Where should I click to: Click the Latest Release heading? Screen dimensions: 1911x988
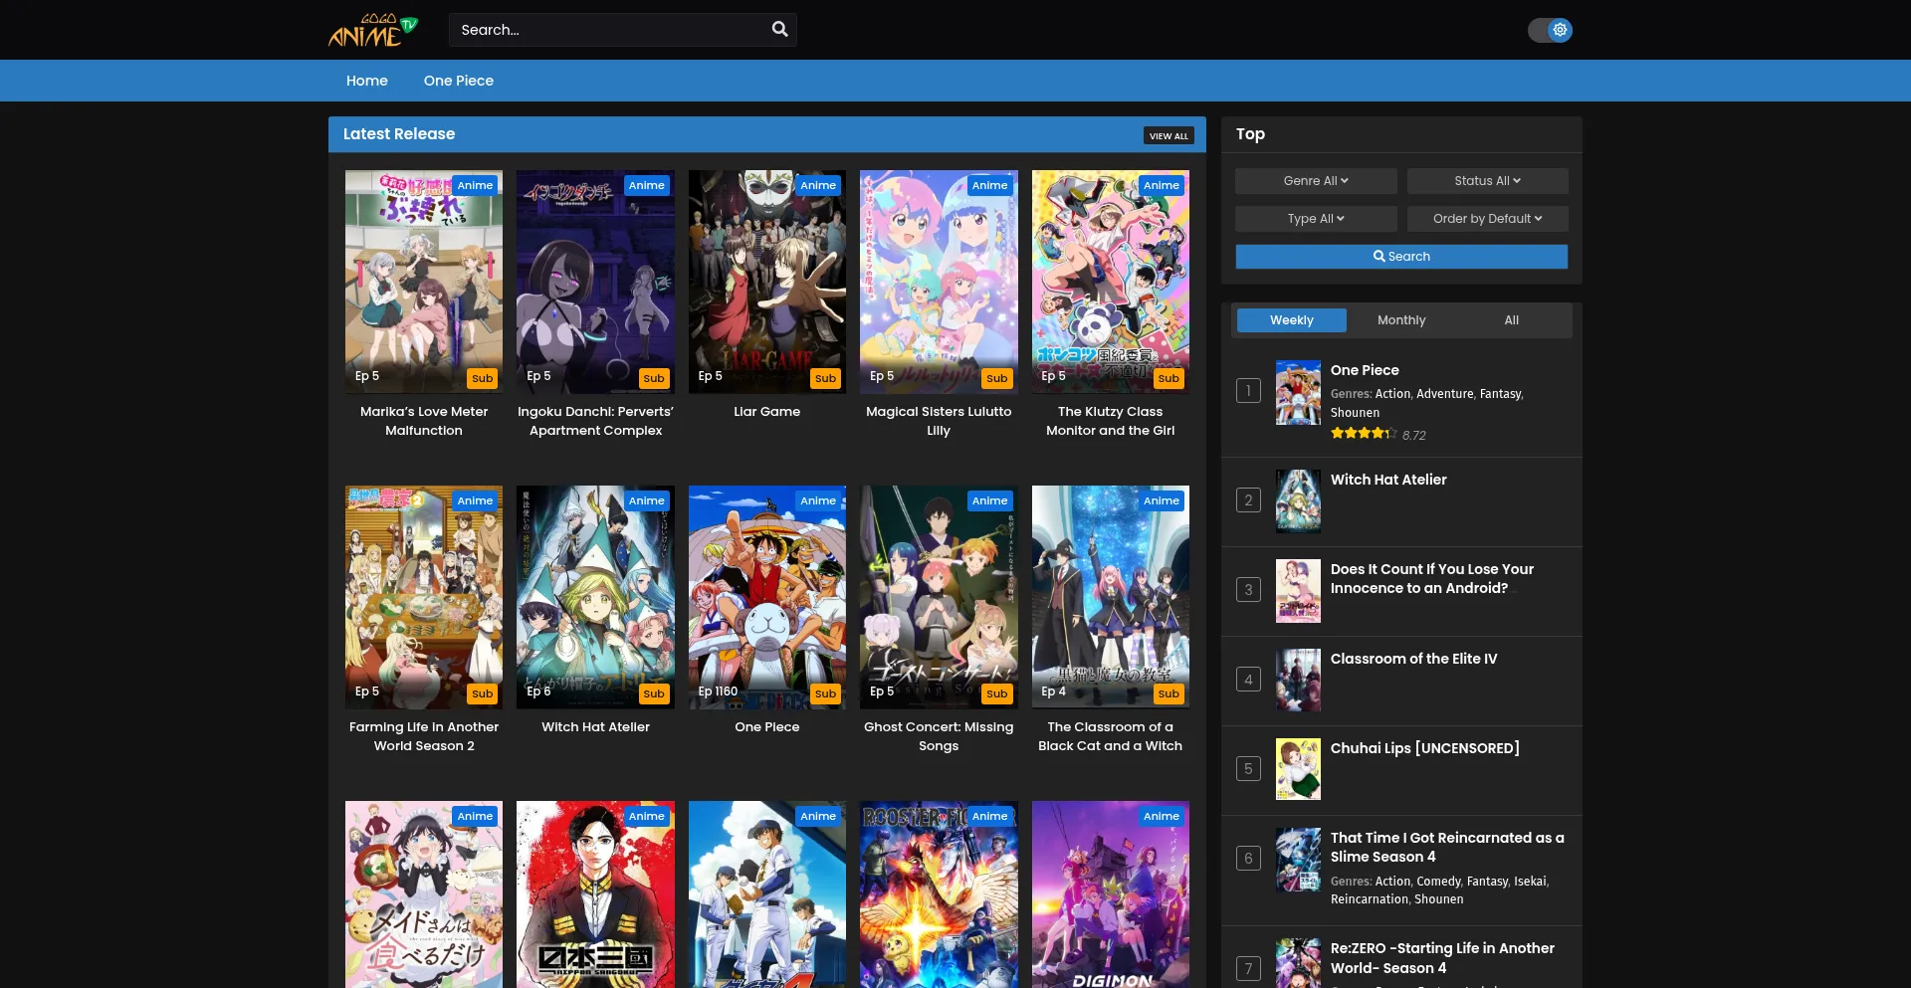click(399, 134)
